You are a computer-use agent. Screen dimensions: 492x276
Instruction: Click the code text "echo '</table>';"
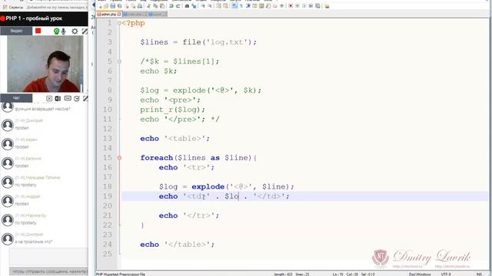pyautogui.click(x=178, y=244)
